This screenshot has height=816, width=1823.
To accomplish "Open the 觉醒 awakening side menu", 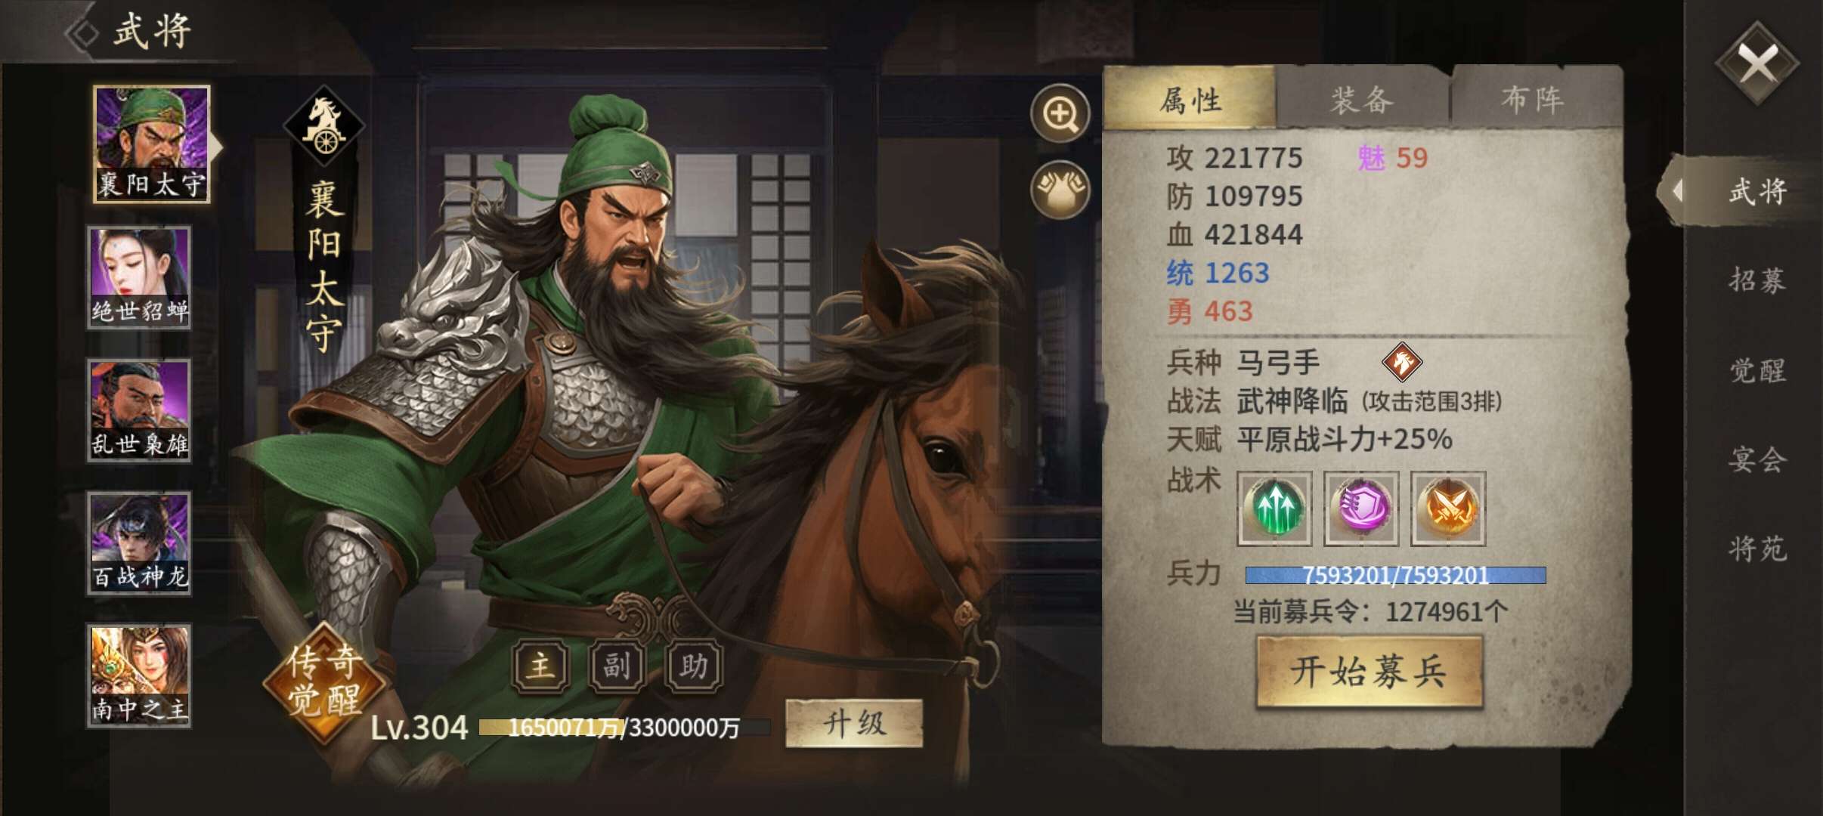I will click(1757, 370).
